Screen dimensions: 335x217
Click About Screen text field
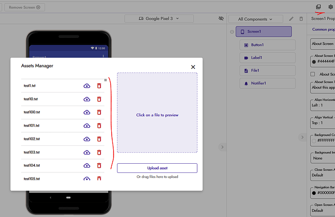(322, 44)
